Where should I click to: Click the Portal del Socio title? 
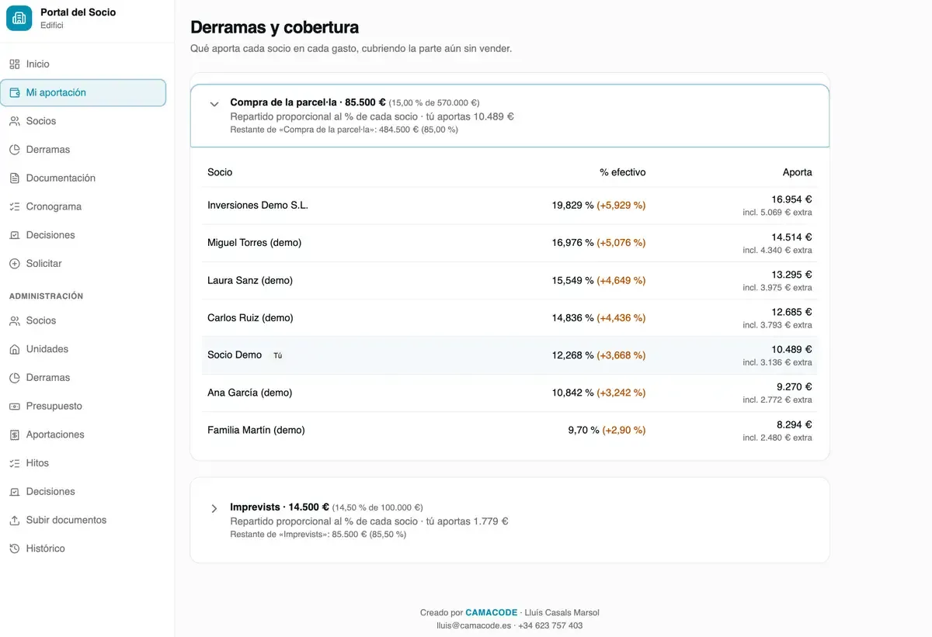78,12
